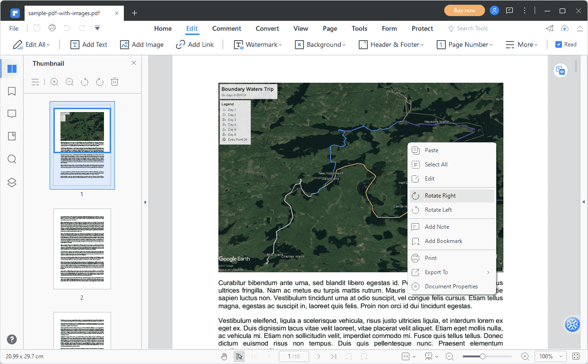Adjust the zoom slider in status bar

click(x=482, y=356)
